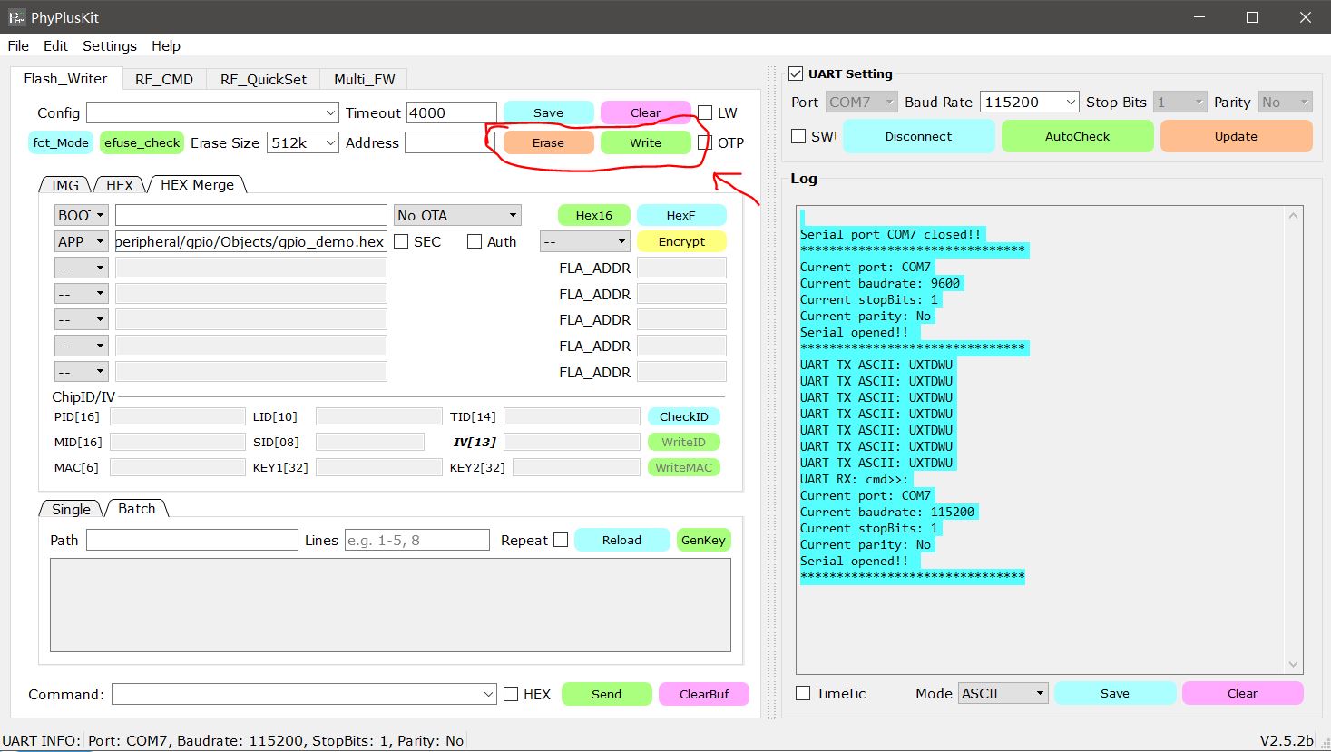The width and height of the screenshot is (1331, 752).
Task: Open the Mode ASCII dropdown
Action: tap(1003, 693)
